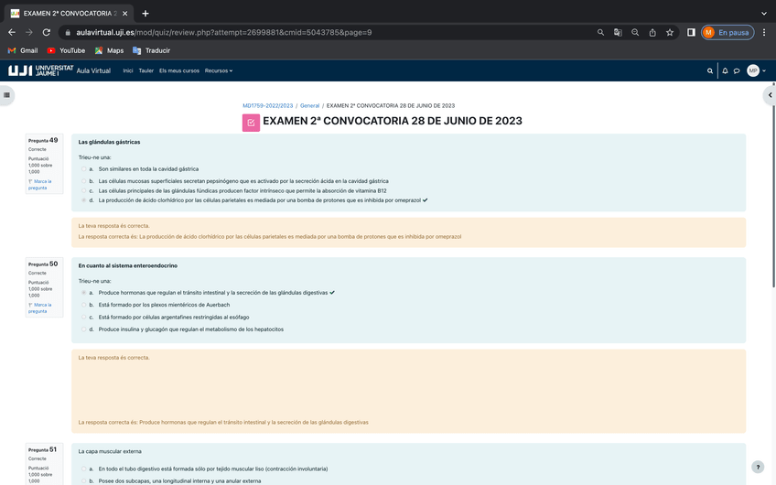The image size is (776, 485).
Task: Open the browser side panel icon
Action: [691, 32]
